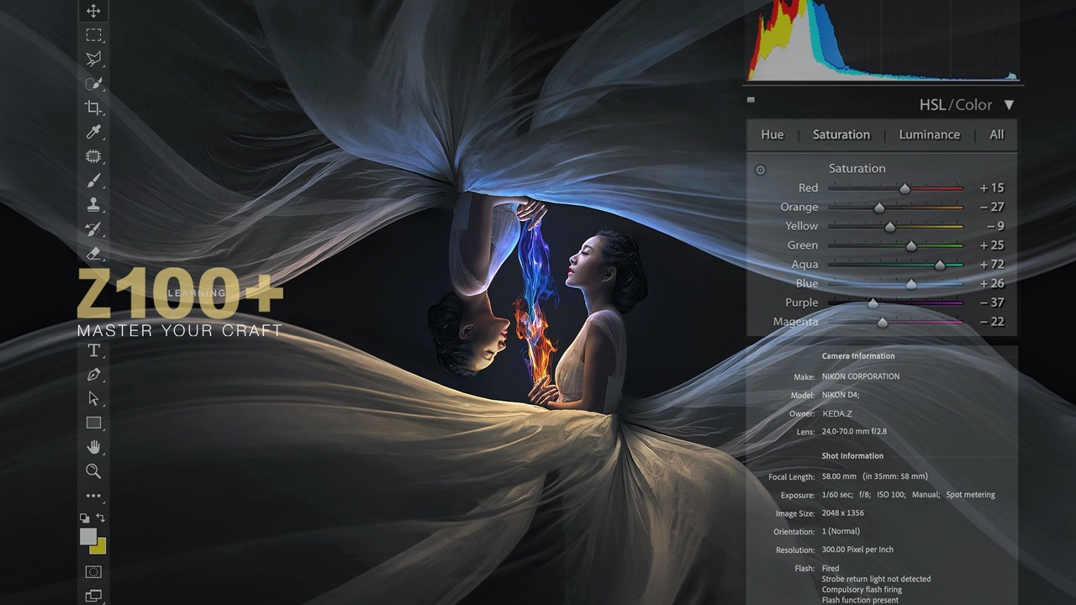This screenshot has width=1076, height=605.
Task: Click the image size "2048 x 1356"
Action: click(842, 513)
